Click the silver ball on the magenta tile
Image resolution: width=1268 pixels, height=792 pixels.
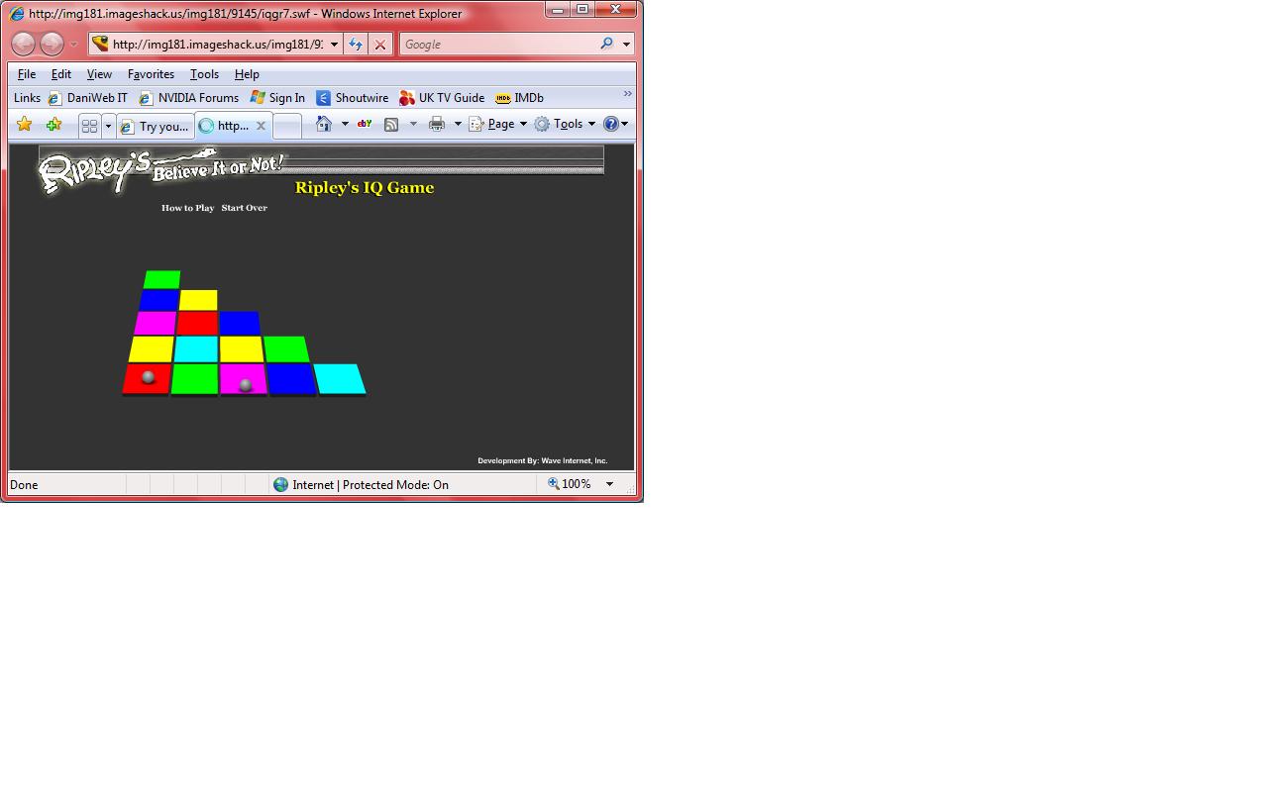[246, 385]
